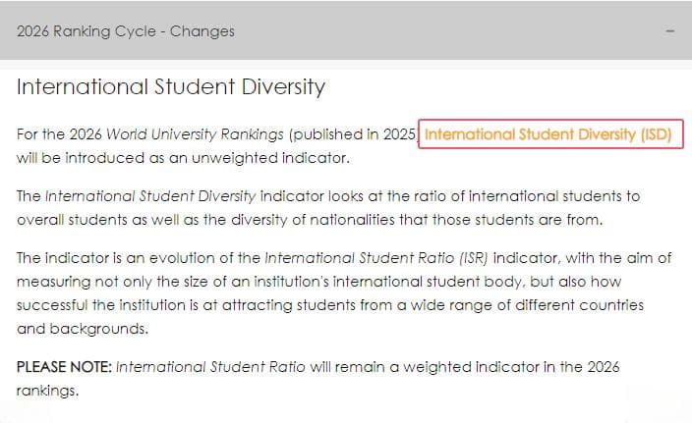Image resolution: width=692 pixels, height=423 pixels.
Task: Collapse the 2026 Ranking Cycle - Changes section
Action: 346,30
